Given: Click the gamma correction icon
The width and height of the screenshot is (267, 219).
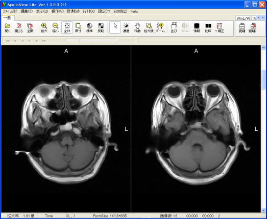Looking at the screenshot, I should click(220, 28).
